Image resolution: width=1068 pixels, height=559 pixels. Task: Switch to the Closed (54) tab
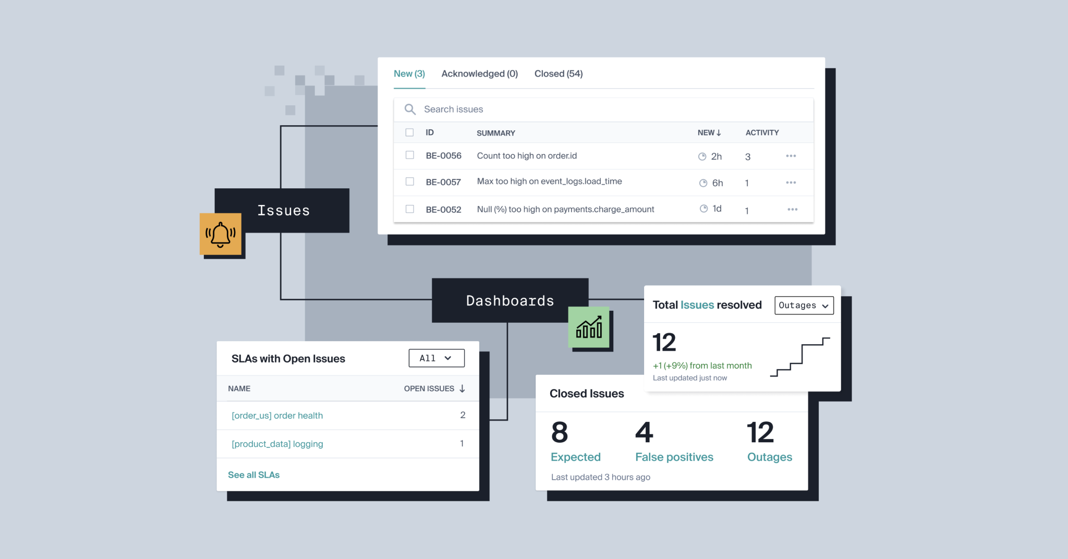pos(558,74)
